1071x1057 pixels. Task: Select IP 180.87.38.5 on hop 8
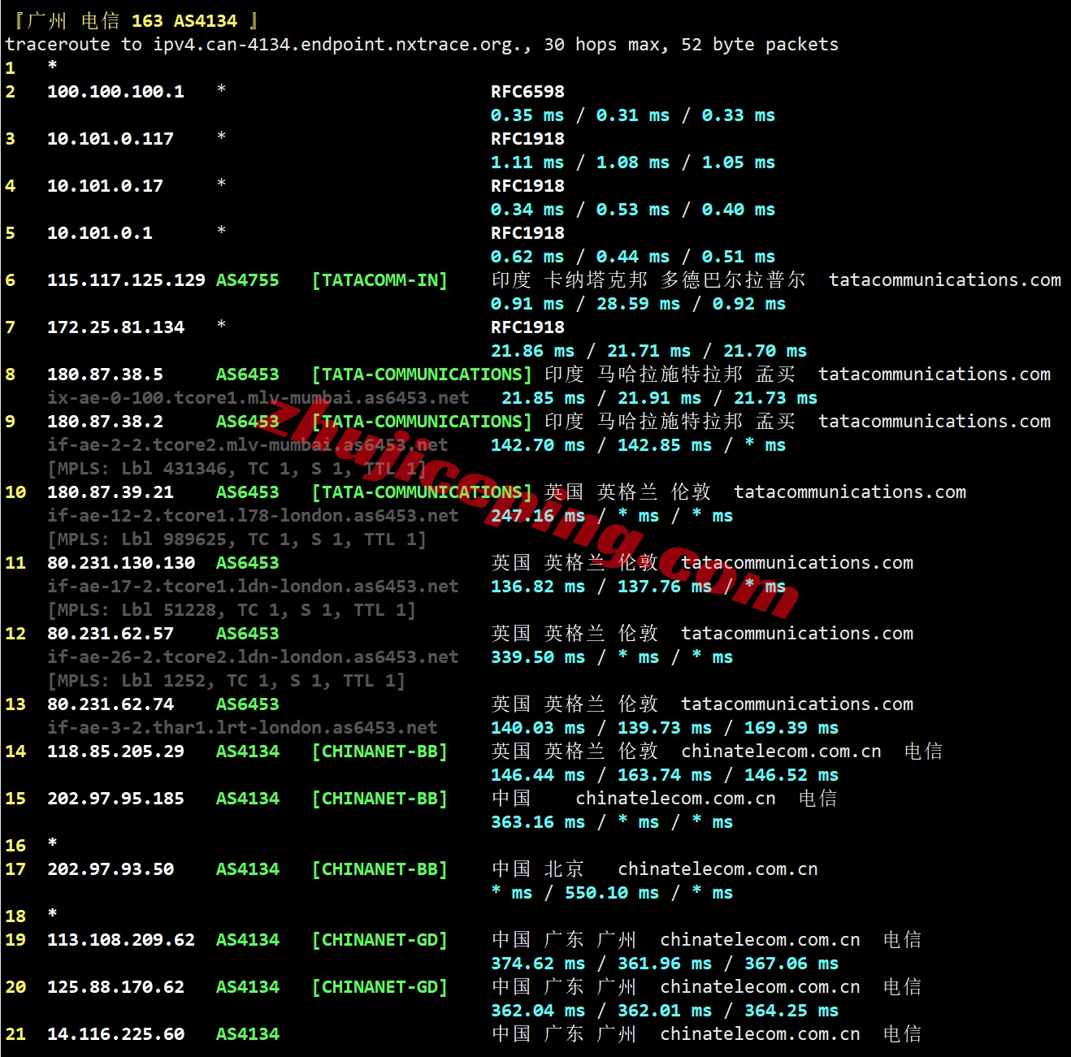pyautogui.click(x=105, y=375)
